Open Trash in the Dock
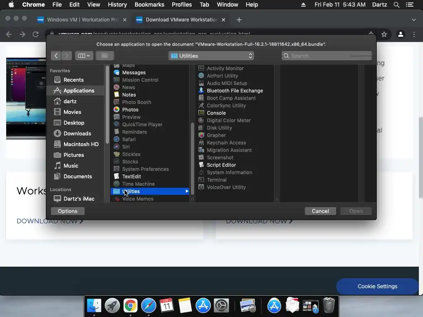Screen dimensions: 423x317 [328, 305]
